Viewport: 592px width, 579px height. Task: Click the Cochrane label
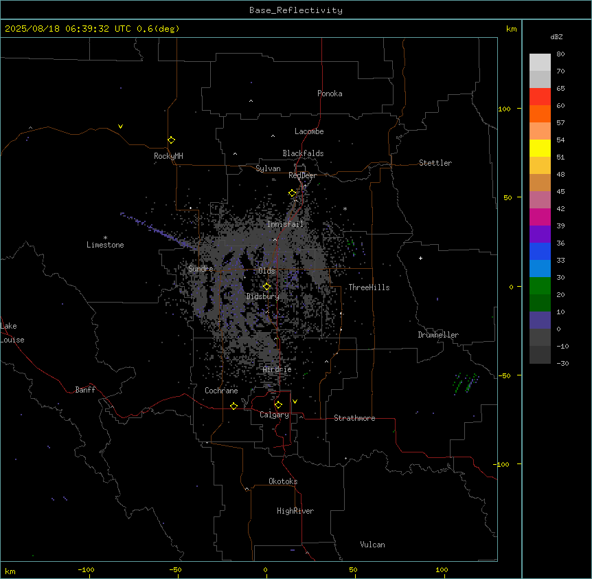pyautogui.click(x=221, y=391)
